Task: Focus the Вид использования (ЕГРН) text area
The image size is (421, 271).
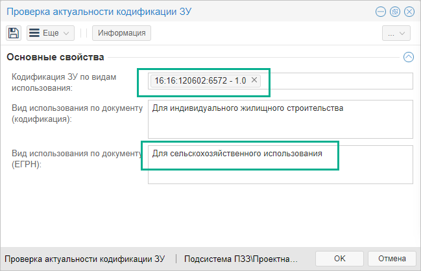Action: pos(280,165)
